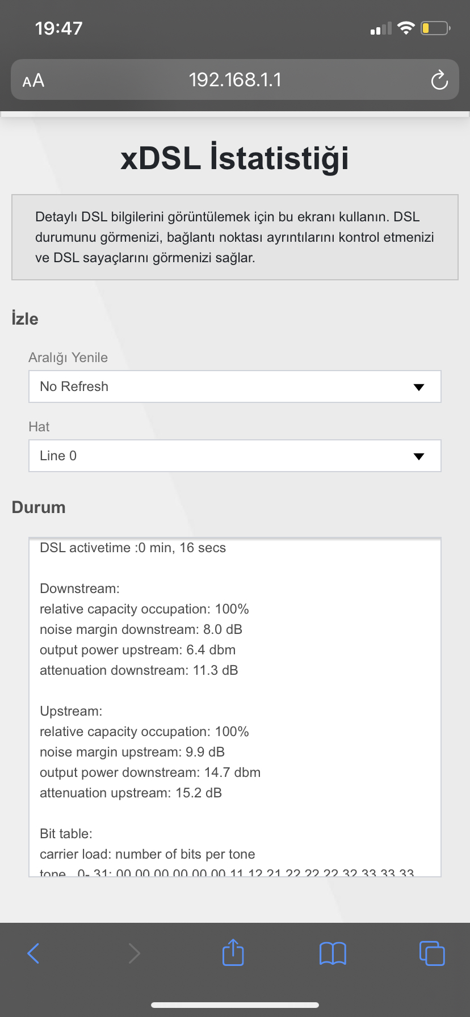Click the attenuation upstream status line
Image resolution: width=470 pixels, height=1017 pixels.
[131, 793]
